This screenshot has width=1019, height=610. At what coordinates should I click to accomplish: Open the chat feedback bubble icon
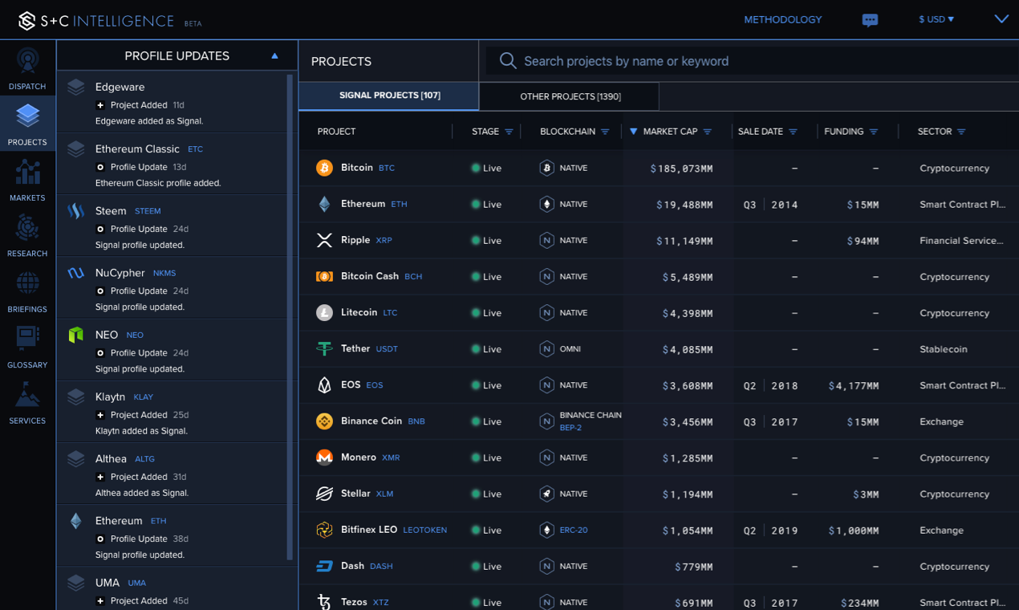click(870, 20)
